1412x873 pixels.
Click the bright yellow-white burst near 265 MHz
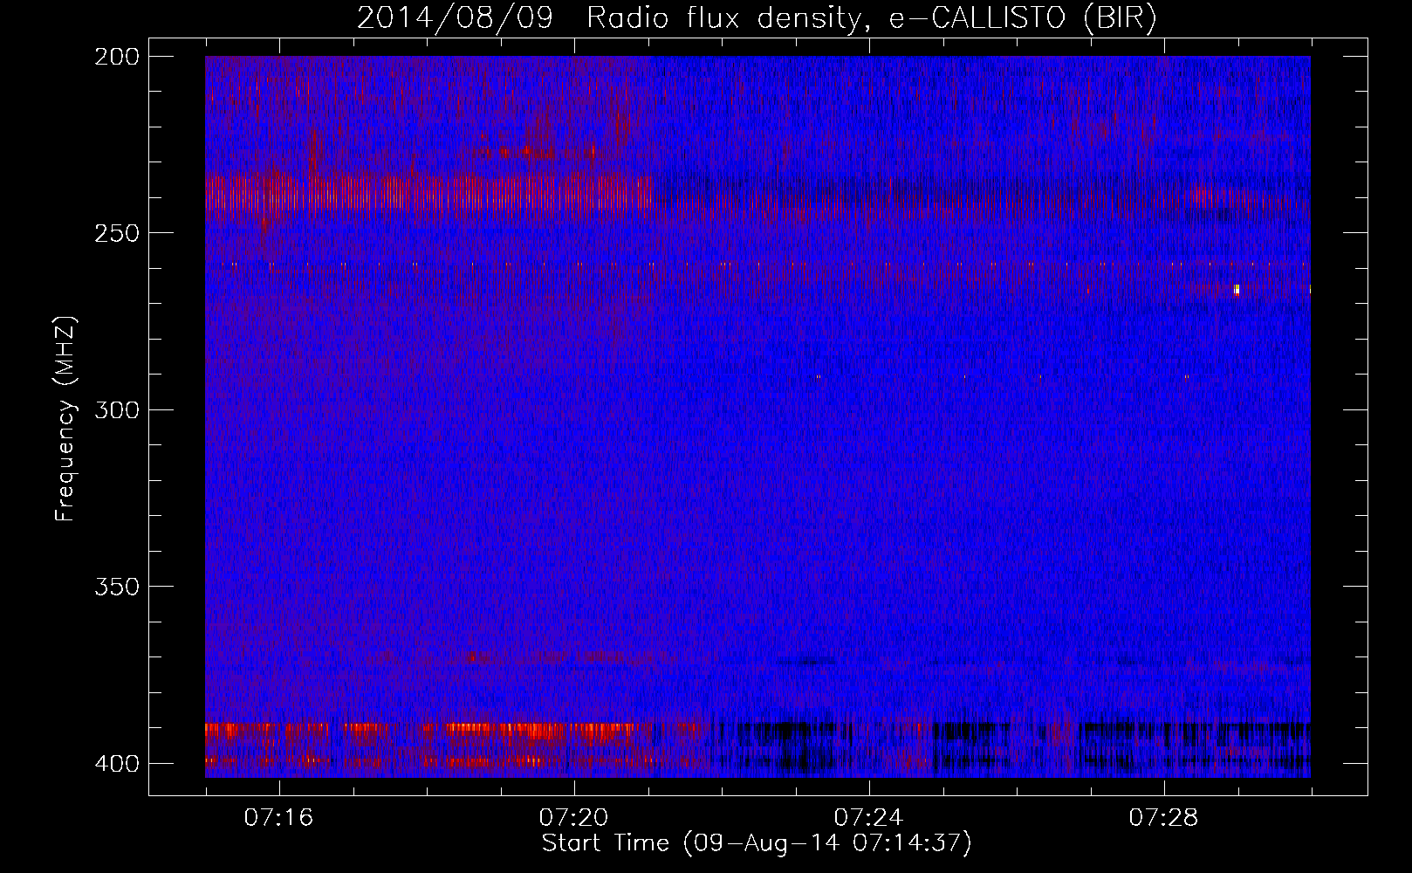1237,290
